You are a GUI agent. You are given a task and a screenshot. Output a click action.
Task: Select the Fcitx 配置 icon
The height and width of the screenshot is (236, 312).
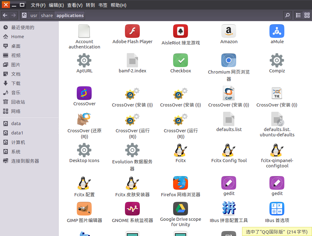tap(84, 183)
